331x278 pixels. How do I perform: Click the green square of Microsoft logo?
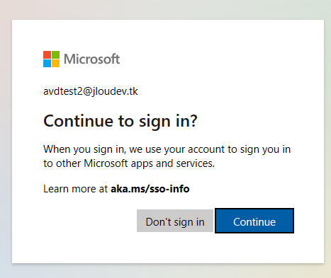click(55, 54)
